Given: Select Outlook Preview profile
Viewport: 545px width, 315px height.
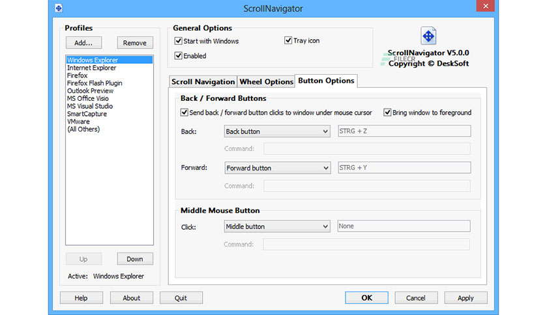Looking at the screenshot, I should point(109,90).
